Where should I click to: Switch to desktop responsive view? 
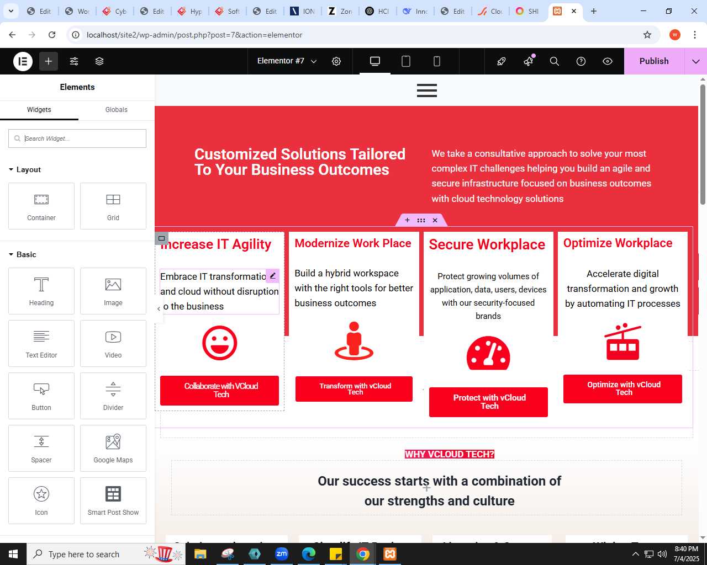click(x=375, y=61)
